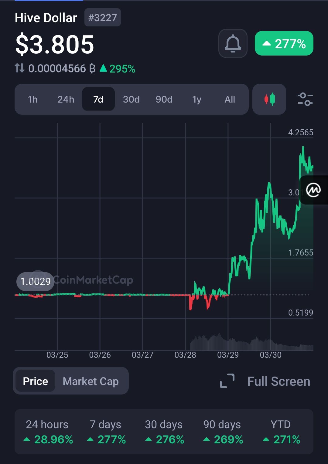328x464 pixels.
Task: Show the 1y price chart
Action: tap(197, 99)
